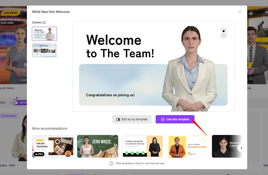The width and height of the screenshot is (268, 175).
Task: Click the PRO crown badge on Online Training
Action: 39,154
